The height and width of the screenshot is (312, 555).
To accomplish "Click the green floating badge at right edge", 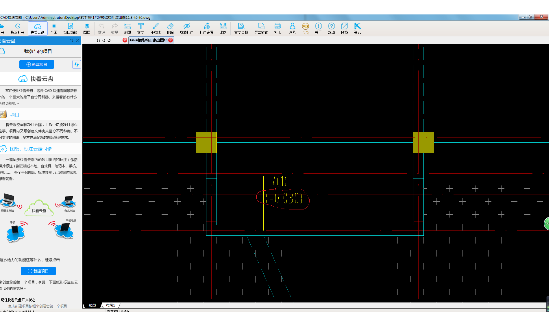I will click(546, 223).
